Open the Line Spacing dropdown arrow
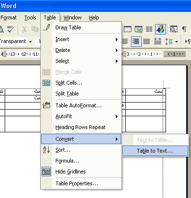191x198 pixels. (176, 42)
